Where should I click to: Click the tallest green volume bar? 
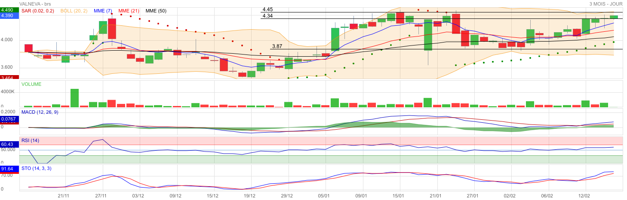pos(74,98)
